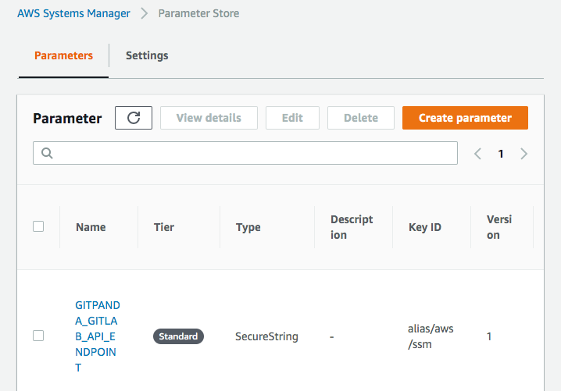This screenshot has width=561, height=391.
Task: Click the Create parameter button
Action: click(x=465, y=118)
